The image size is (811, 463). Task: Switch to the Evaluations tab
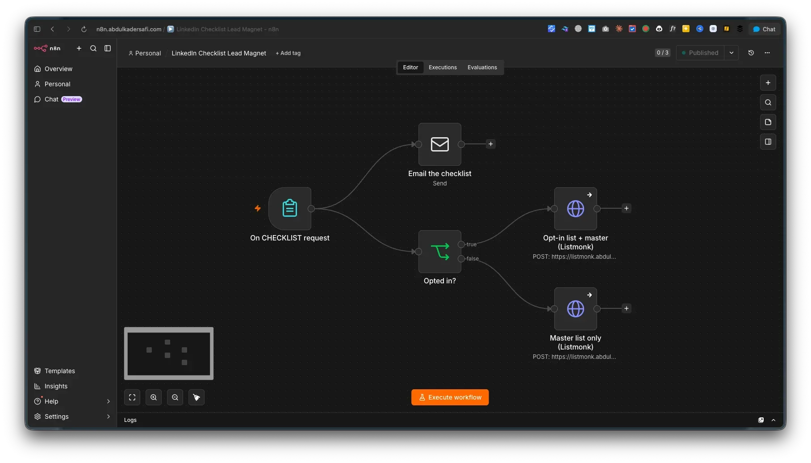[482, 67]
